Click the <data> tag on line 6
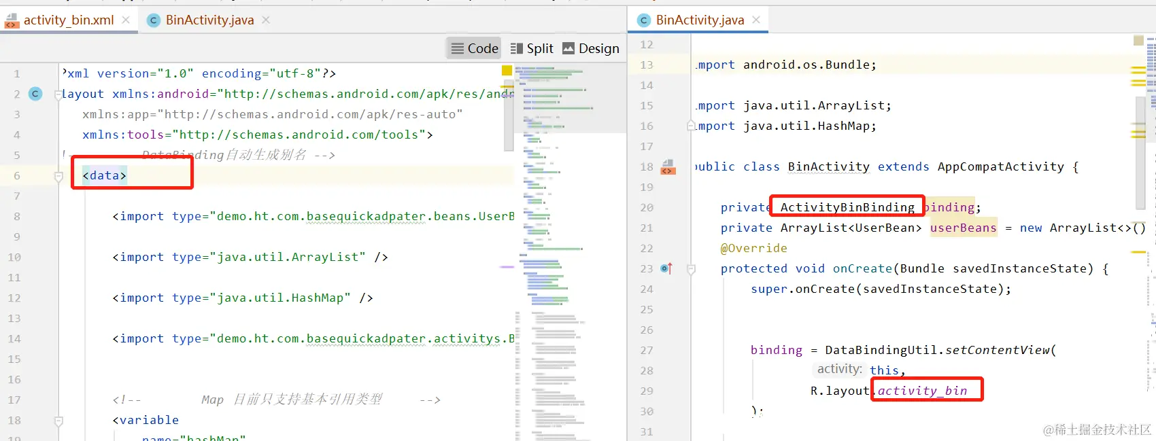 (x=104, y=175)
